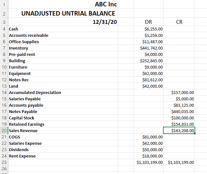Screen dimensions: 207x174
Task: Click row header 3
Action: (4, 22)
